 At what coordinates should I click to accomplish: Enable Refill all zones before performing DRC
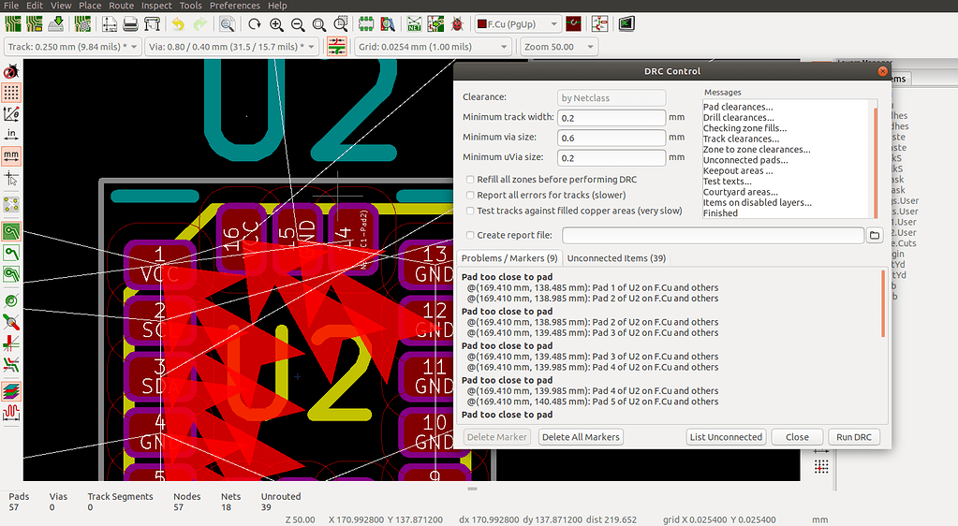[470, 179]
